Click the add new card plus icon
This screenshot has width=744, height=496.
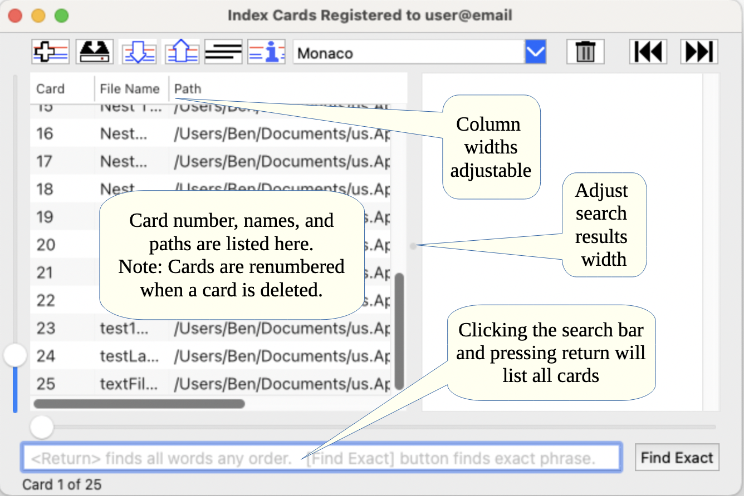pyautogui.click(x=51, y=52)
